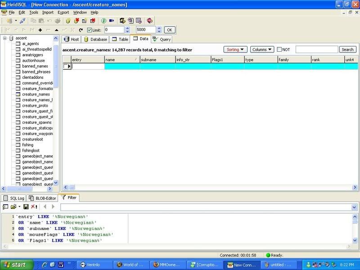
Task: Select the fishingloot table in tree
Action: (x=31, y=151)
